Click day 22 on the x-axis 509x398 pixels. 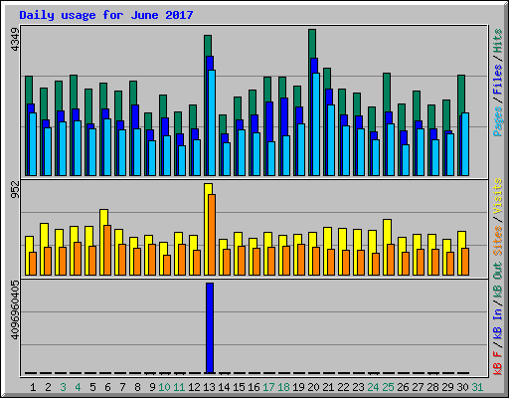click(343, 387)
